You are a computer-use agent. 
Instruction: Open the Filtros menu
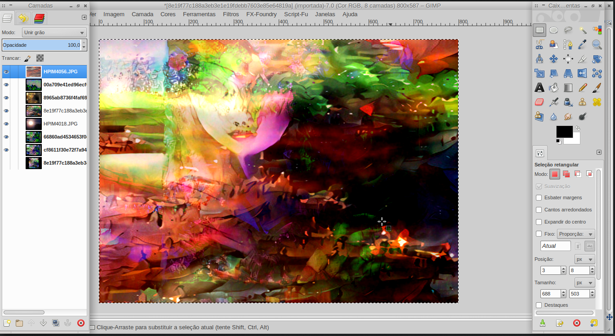pos(231,14)
